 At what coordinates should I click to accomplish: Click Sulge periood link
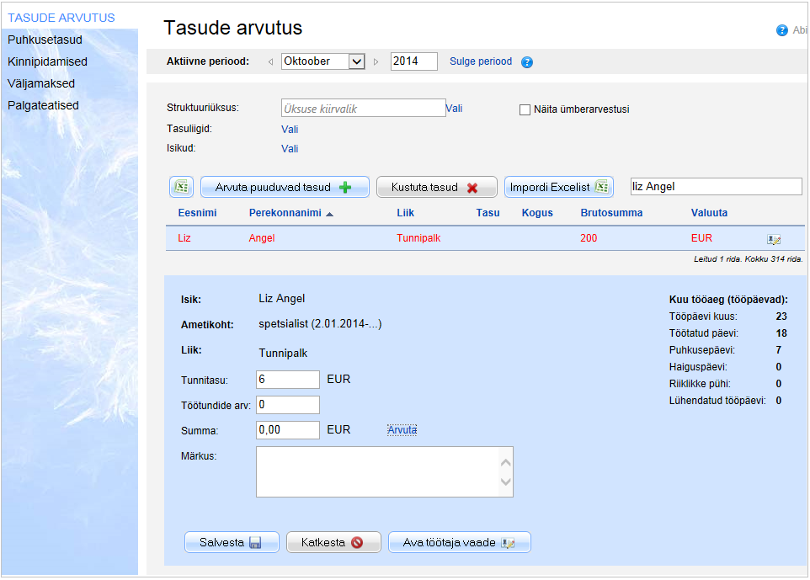click(x=481, y=61)
